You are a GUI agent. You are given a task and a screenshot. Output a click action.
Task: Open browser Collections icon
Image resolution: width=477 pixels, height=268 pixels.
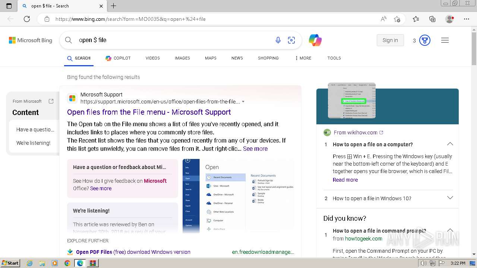click(432, 19)
